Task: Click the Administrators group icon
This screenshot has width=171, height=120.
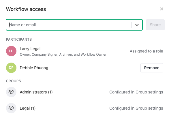Action: pos(11,92)
